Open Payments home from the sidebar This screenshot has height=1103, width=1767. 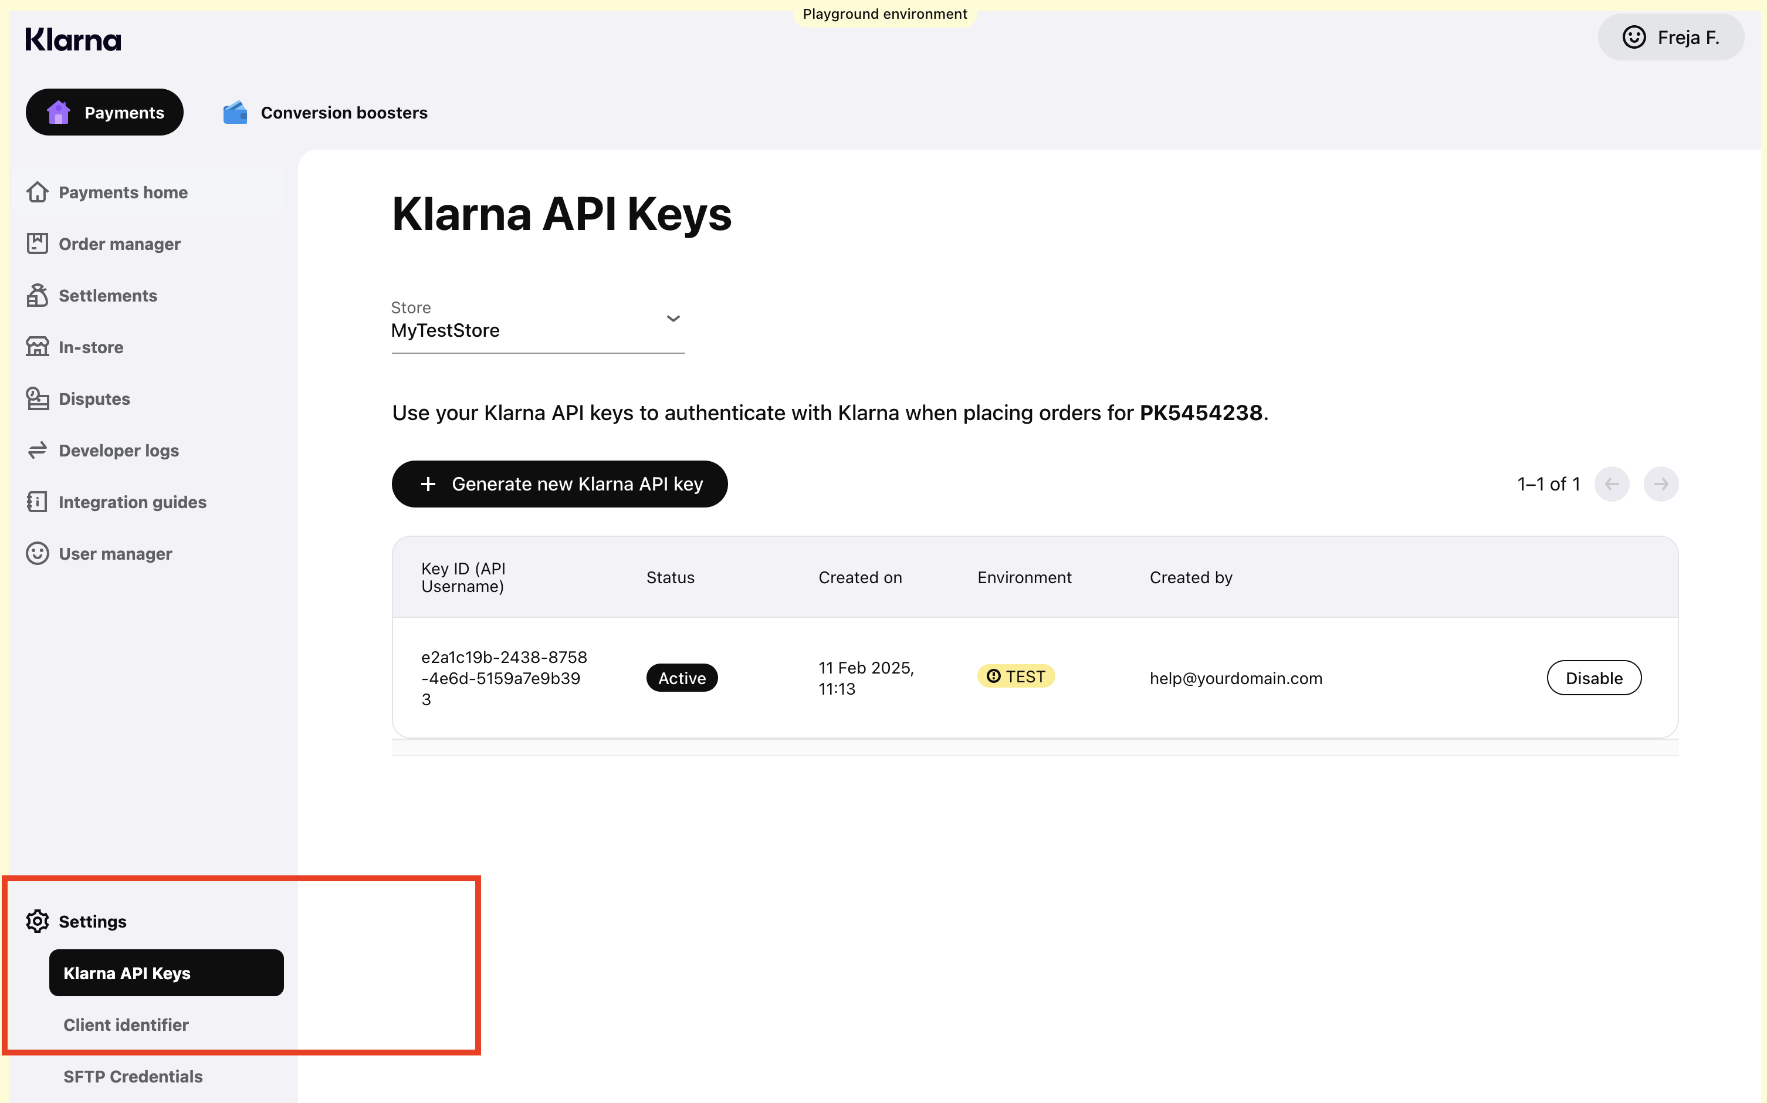click(x=123, y=192)
